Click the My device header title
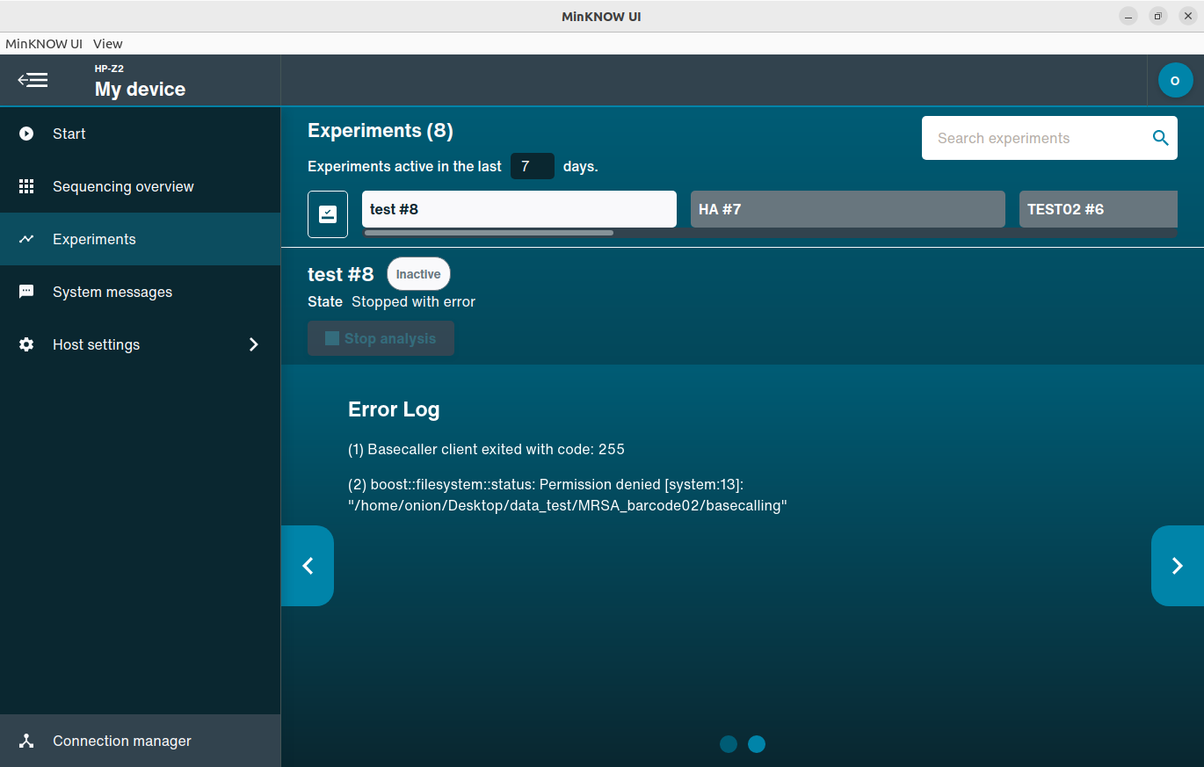Viewport: 1204px width, 767px height. tap(140, 89)
